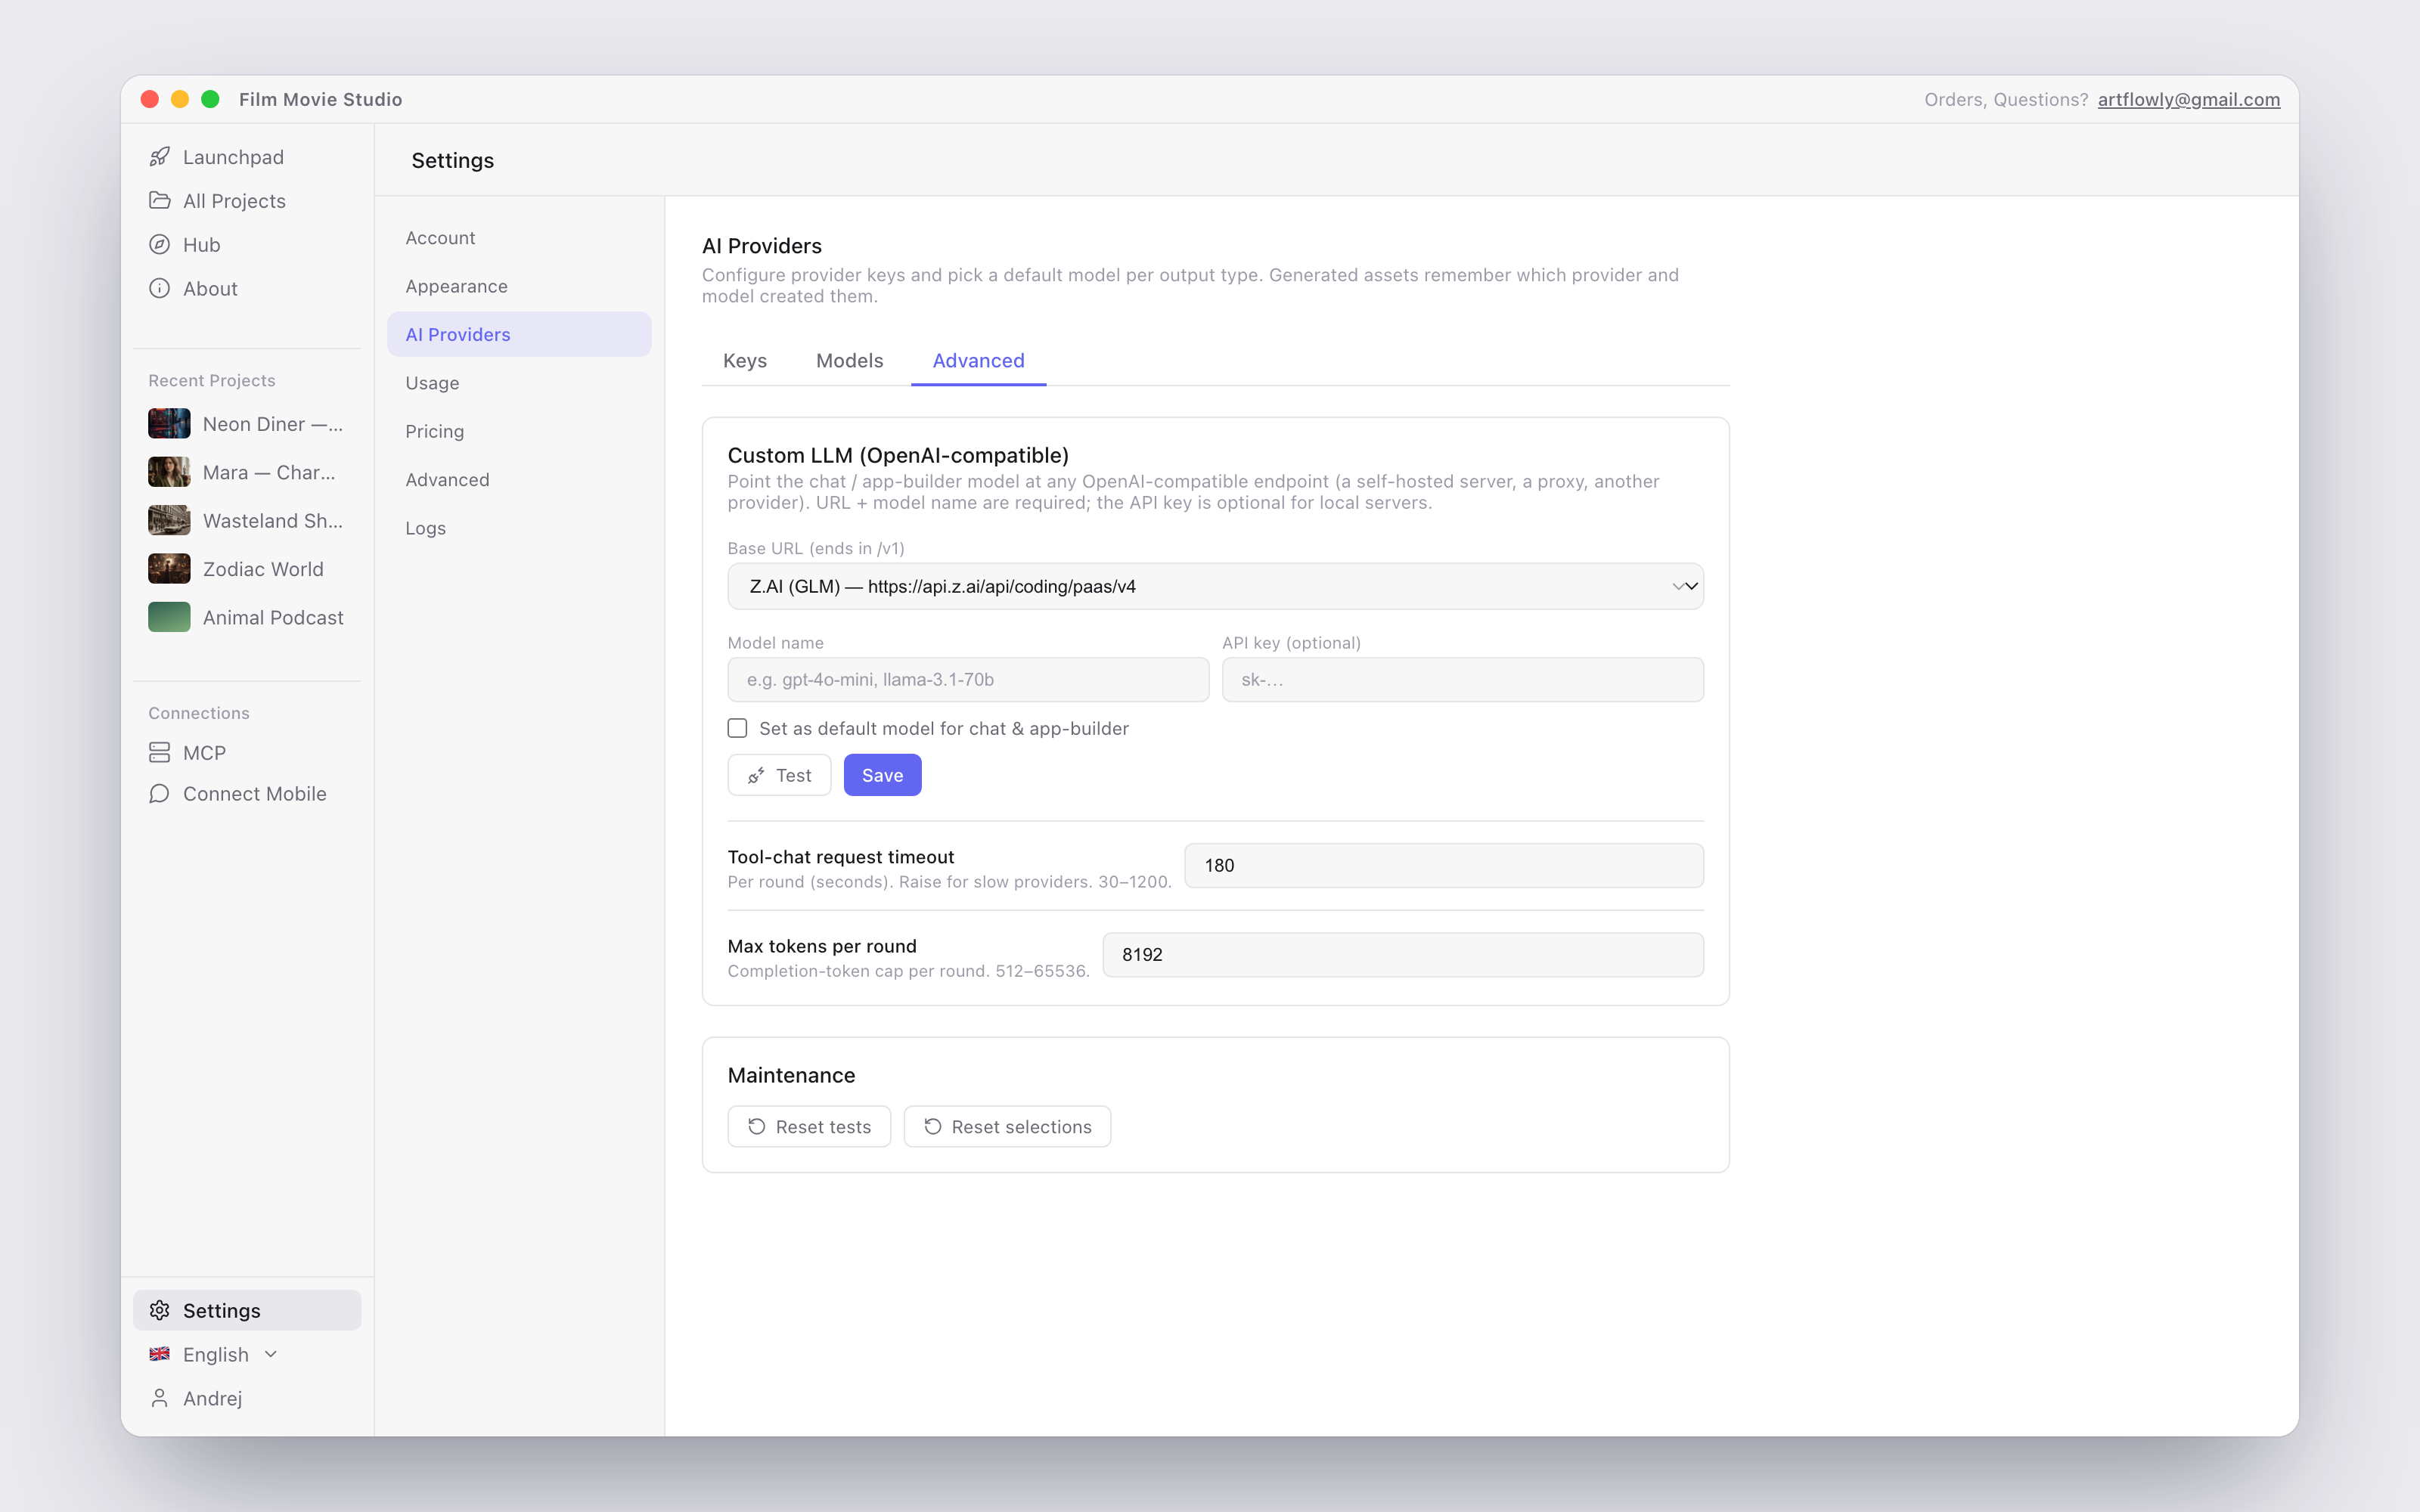Open Hub using compass icon
The image size is (2420, 1512).
click(x=159, y=244)
